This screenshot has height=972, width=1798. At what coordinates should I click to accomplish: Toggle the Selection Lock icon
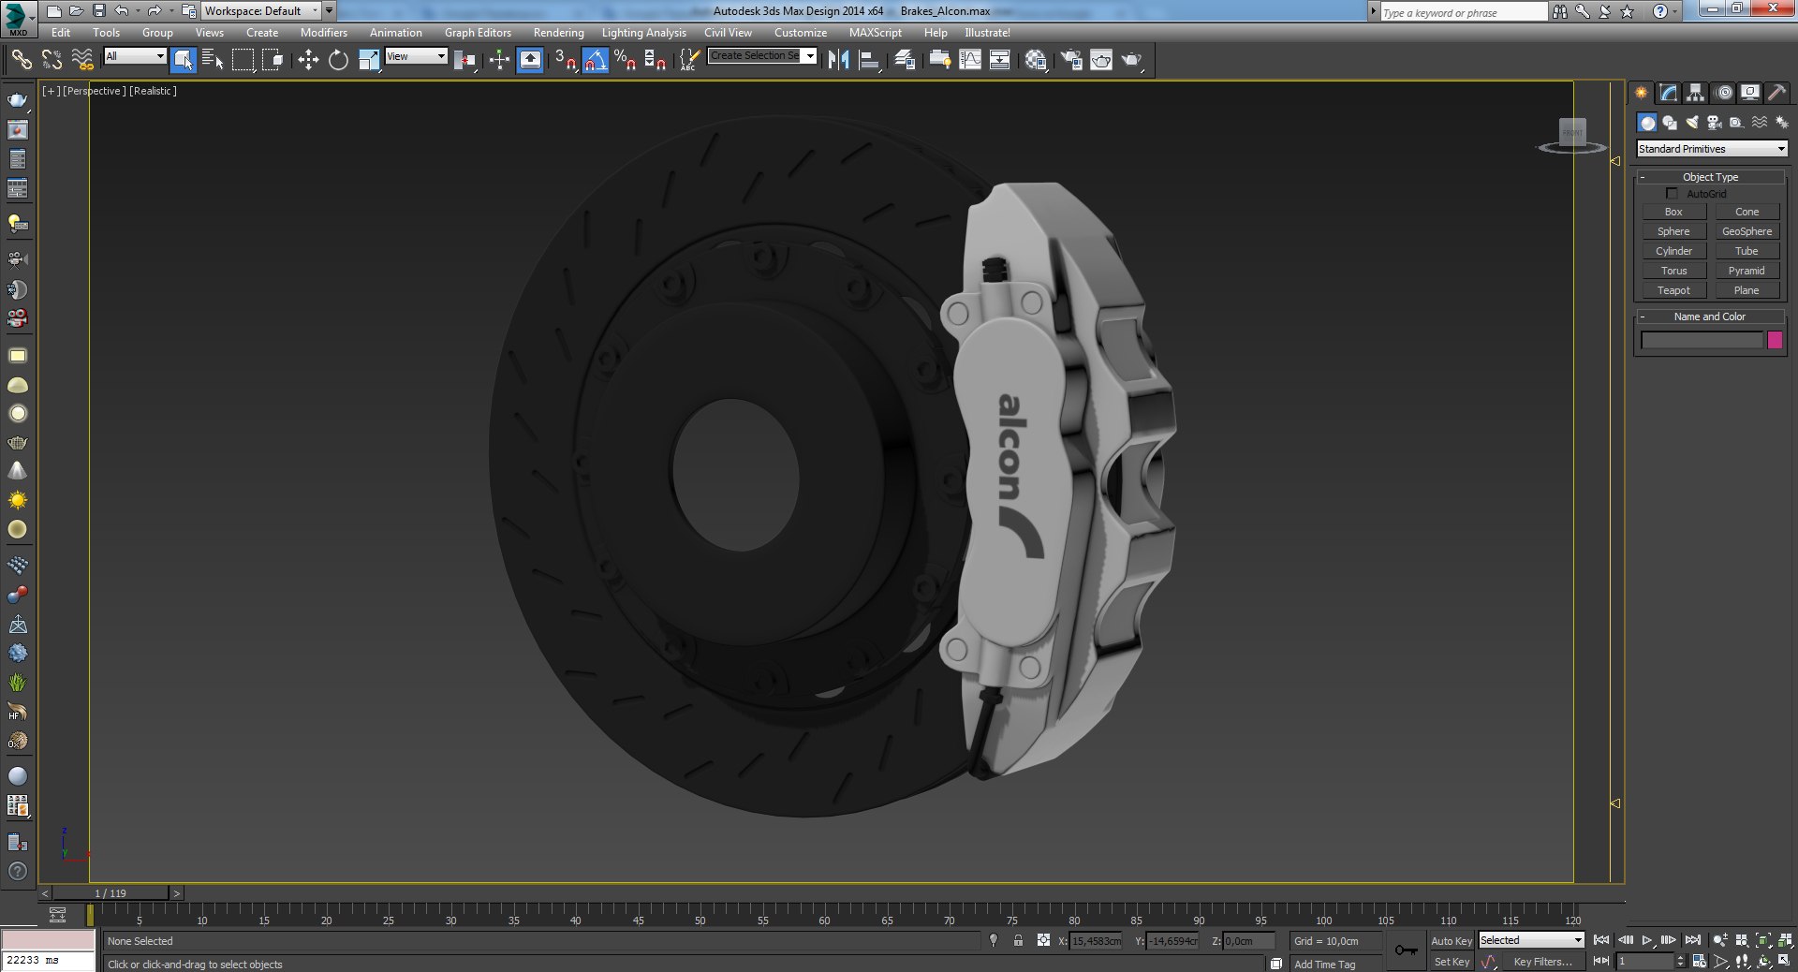pos(1018,940)
